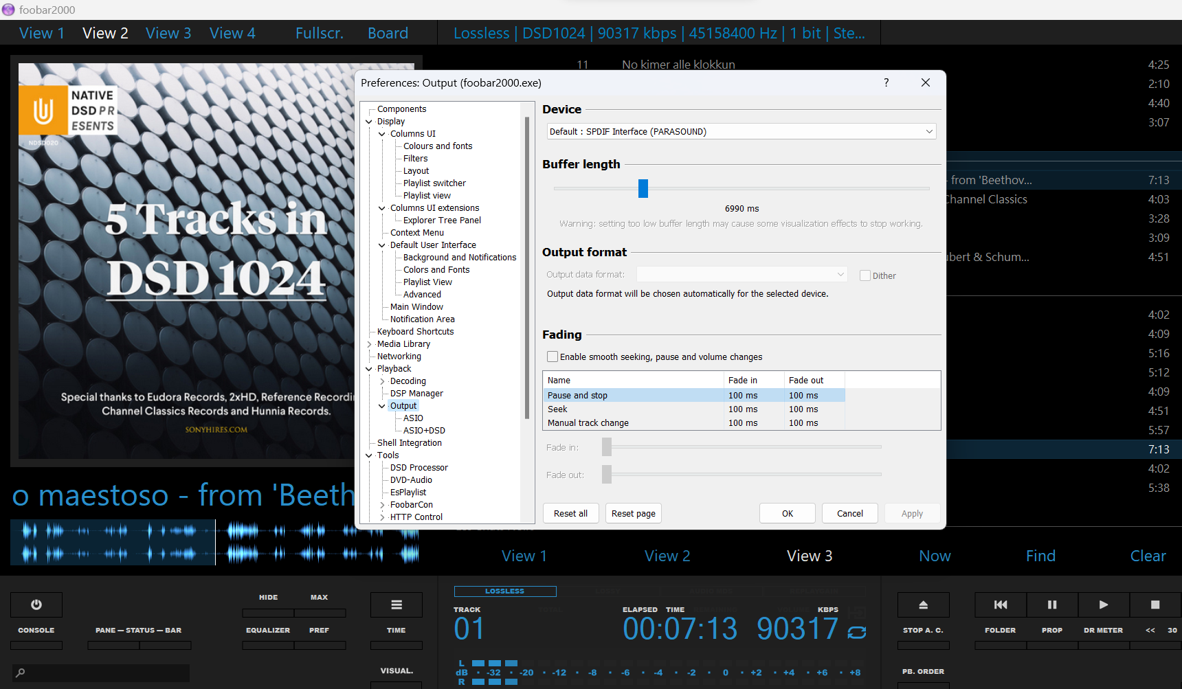Pause playback with the pause button
This screenshot has width=1182, height=689.
pyautogui.click(x=1052, y=605)
